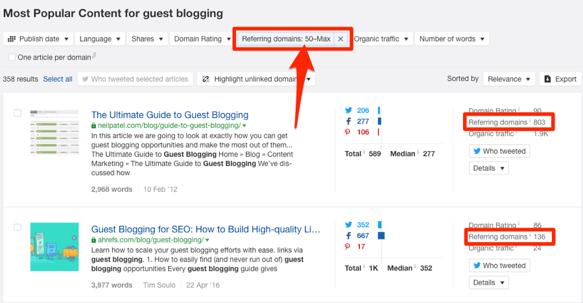Click the Facebook icon beside 667
Screen dimensions: 583x303
[348, 236]
